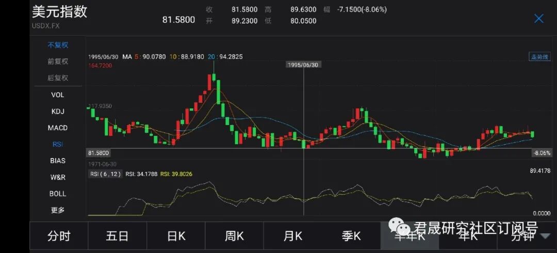The image size is (557, 253).
Task: Open the 分钟 period dropdown
Action: click(x=527, y=236)
